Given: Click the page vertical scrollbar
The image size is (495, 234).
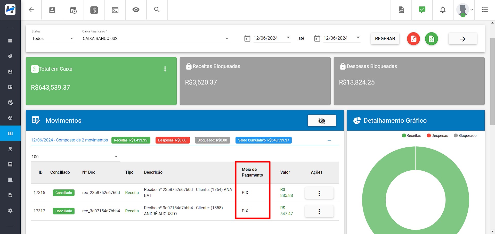Looking at the screenshot, I should (x=492, y=81).
